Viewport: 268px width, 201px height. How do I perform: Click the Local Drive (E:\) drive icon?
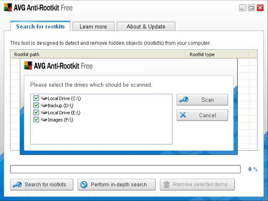44,113
